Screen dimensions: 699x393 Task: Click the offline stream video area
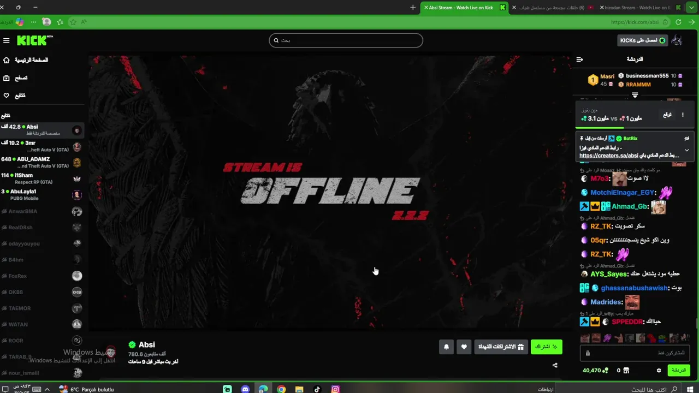tap(330, 191)
